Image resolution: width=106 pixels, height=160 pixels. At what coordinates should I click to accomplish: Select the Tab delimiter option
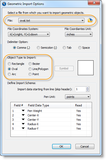coord(64,48)
